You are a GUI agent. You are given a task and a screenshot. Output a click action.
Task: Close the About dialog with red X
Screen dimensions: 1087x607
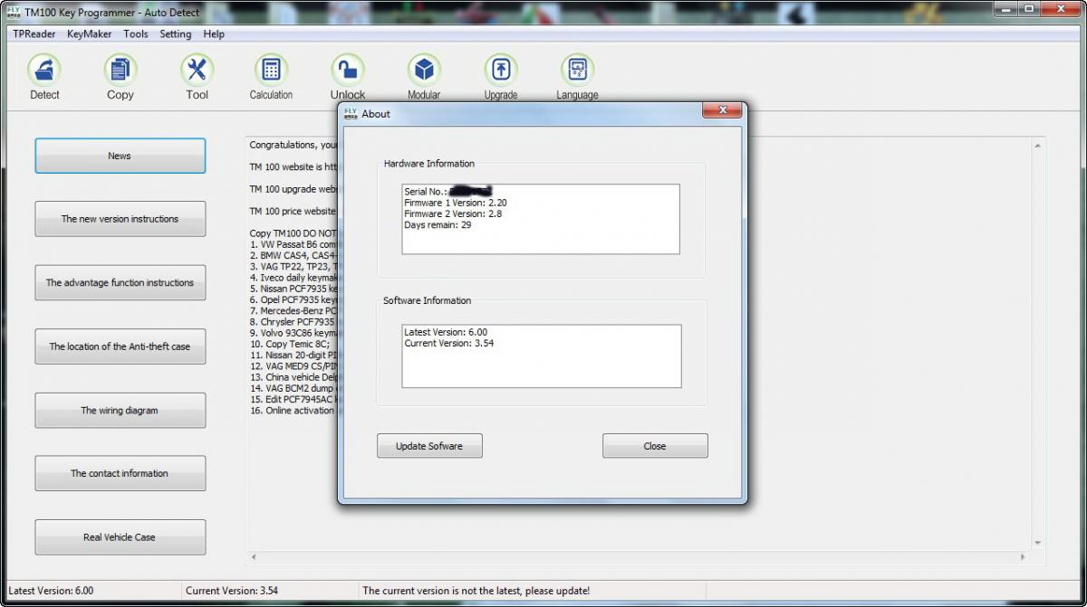click(722, 110)
